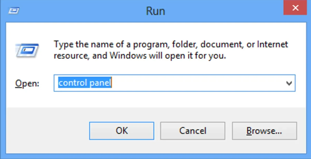Click the word "Internet" in the description
Screen dimensions: 311x159
coord(272,45)
